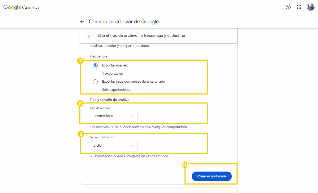Image resolution: width=318 pixels, height=193 pixels.
Task: Click the step 2 number badge
Action: pos(89,36)
